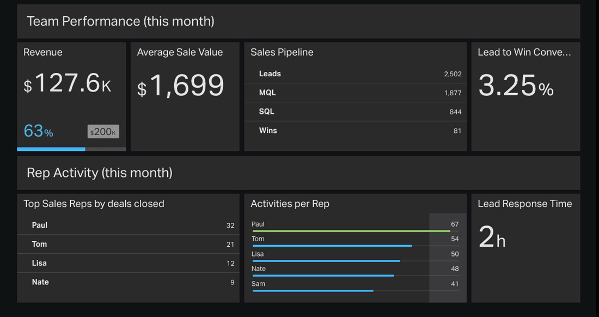Click Paul's green activity bar
Screen dimensions: 599x317
pyautogui.click(x=351, y=231)
